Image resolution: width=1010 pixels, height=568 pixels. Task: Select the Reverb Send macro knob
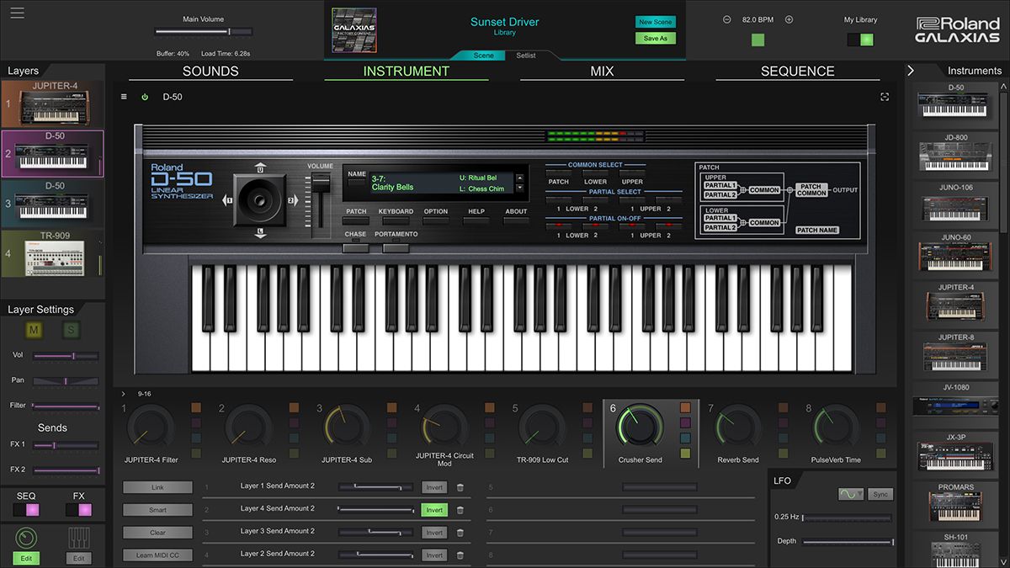coord(738,426)
